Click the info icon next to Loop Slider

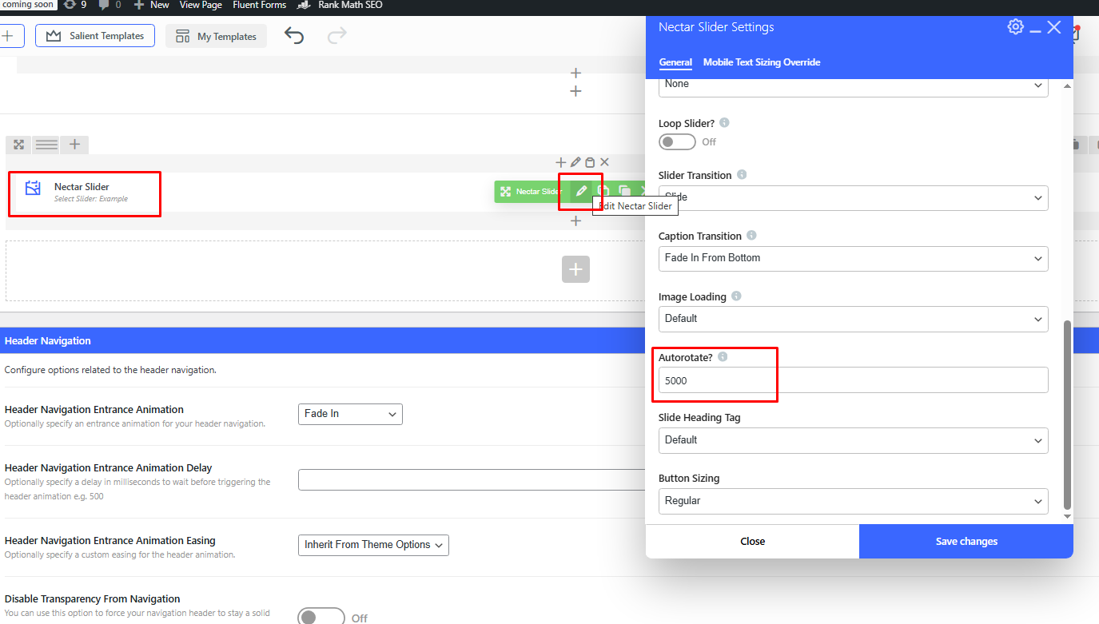(x=724, y=123)
